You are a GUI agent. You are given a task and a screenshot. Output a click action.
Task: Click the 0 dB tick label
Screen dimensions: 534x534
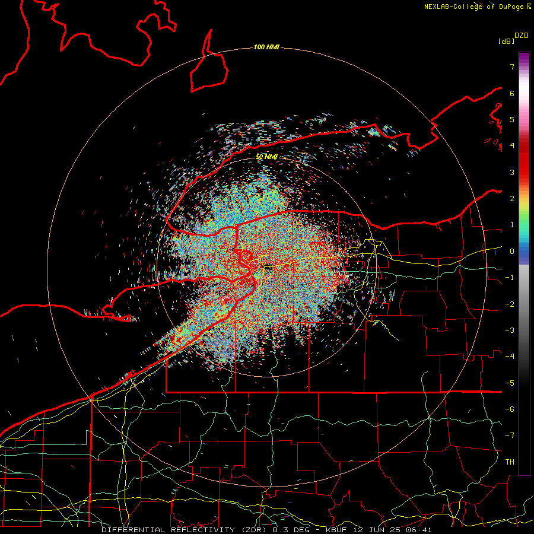click(x=512, y=252)
